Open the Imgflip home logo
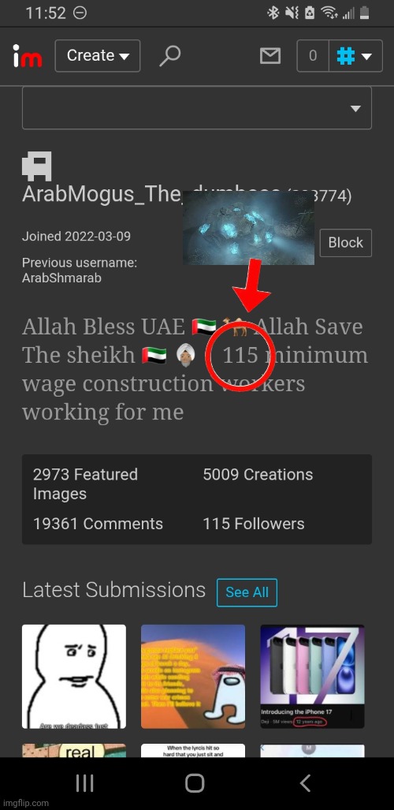 coord(28,56)
